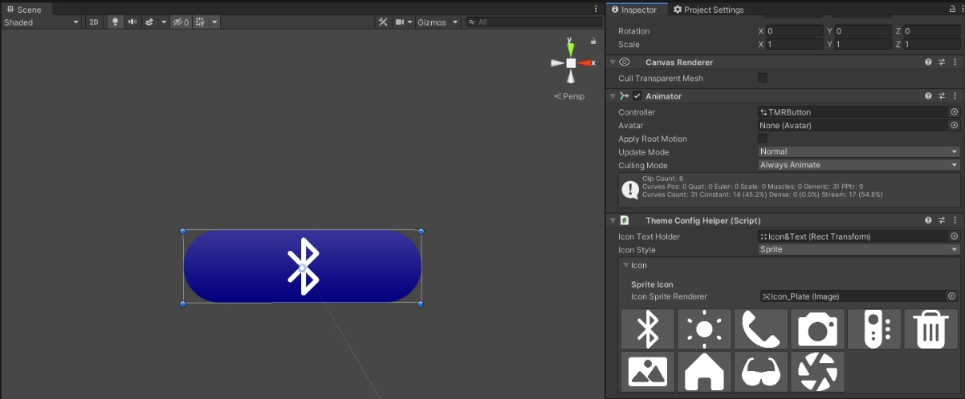Enable the Apply Root Motion checkbox
Screen dimensions: 965x399
tap(763, 139)
